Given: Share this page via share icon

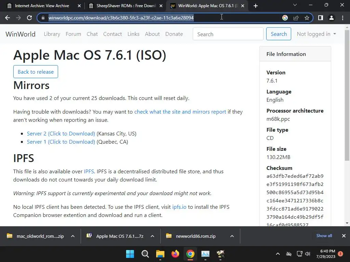Looking at the screenshot, I should coord(296,18).
